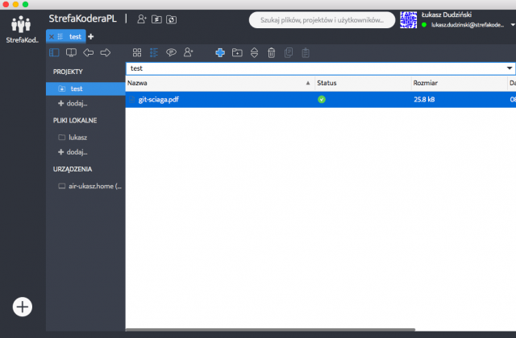Image resolution: width=516 pixels, height=338 pixels.
Task: Open a new tab with plus
Action: (90, 36)
